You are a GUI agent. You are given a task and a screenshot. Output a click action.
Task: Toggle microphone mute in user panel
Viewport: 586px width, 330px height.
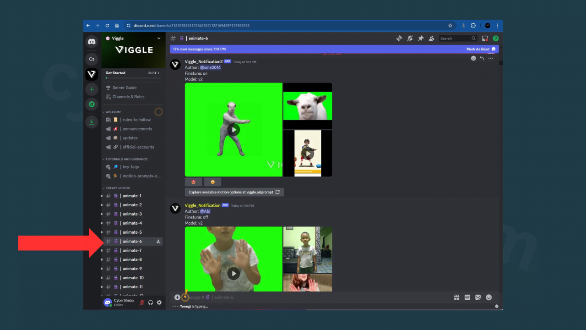[142, 302]
